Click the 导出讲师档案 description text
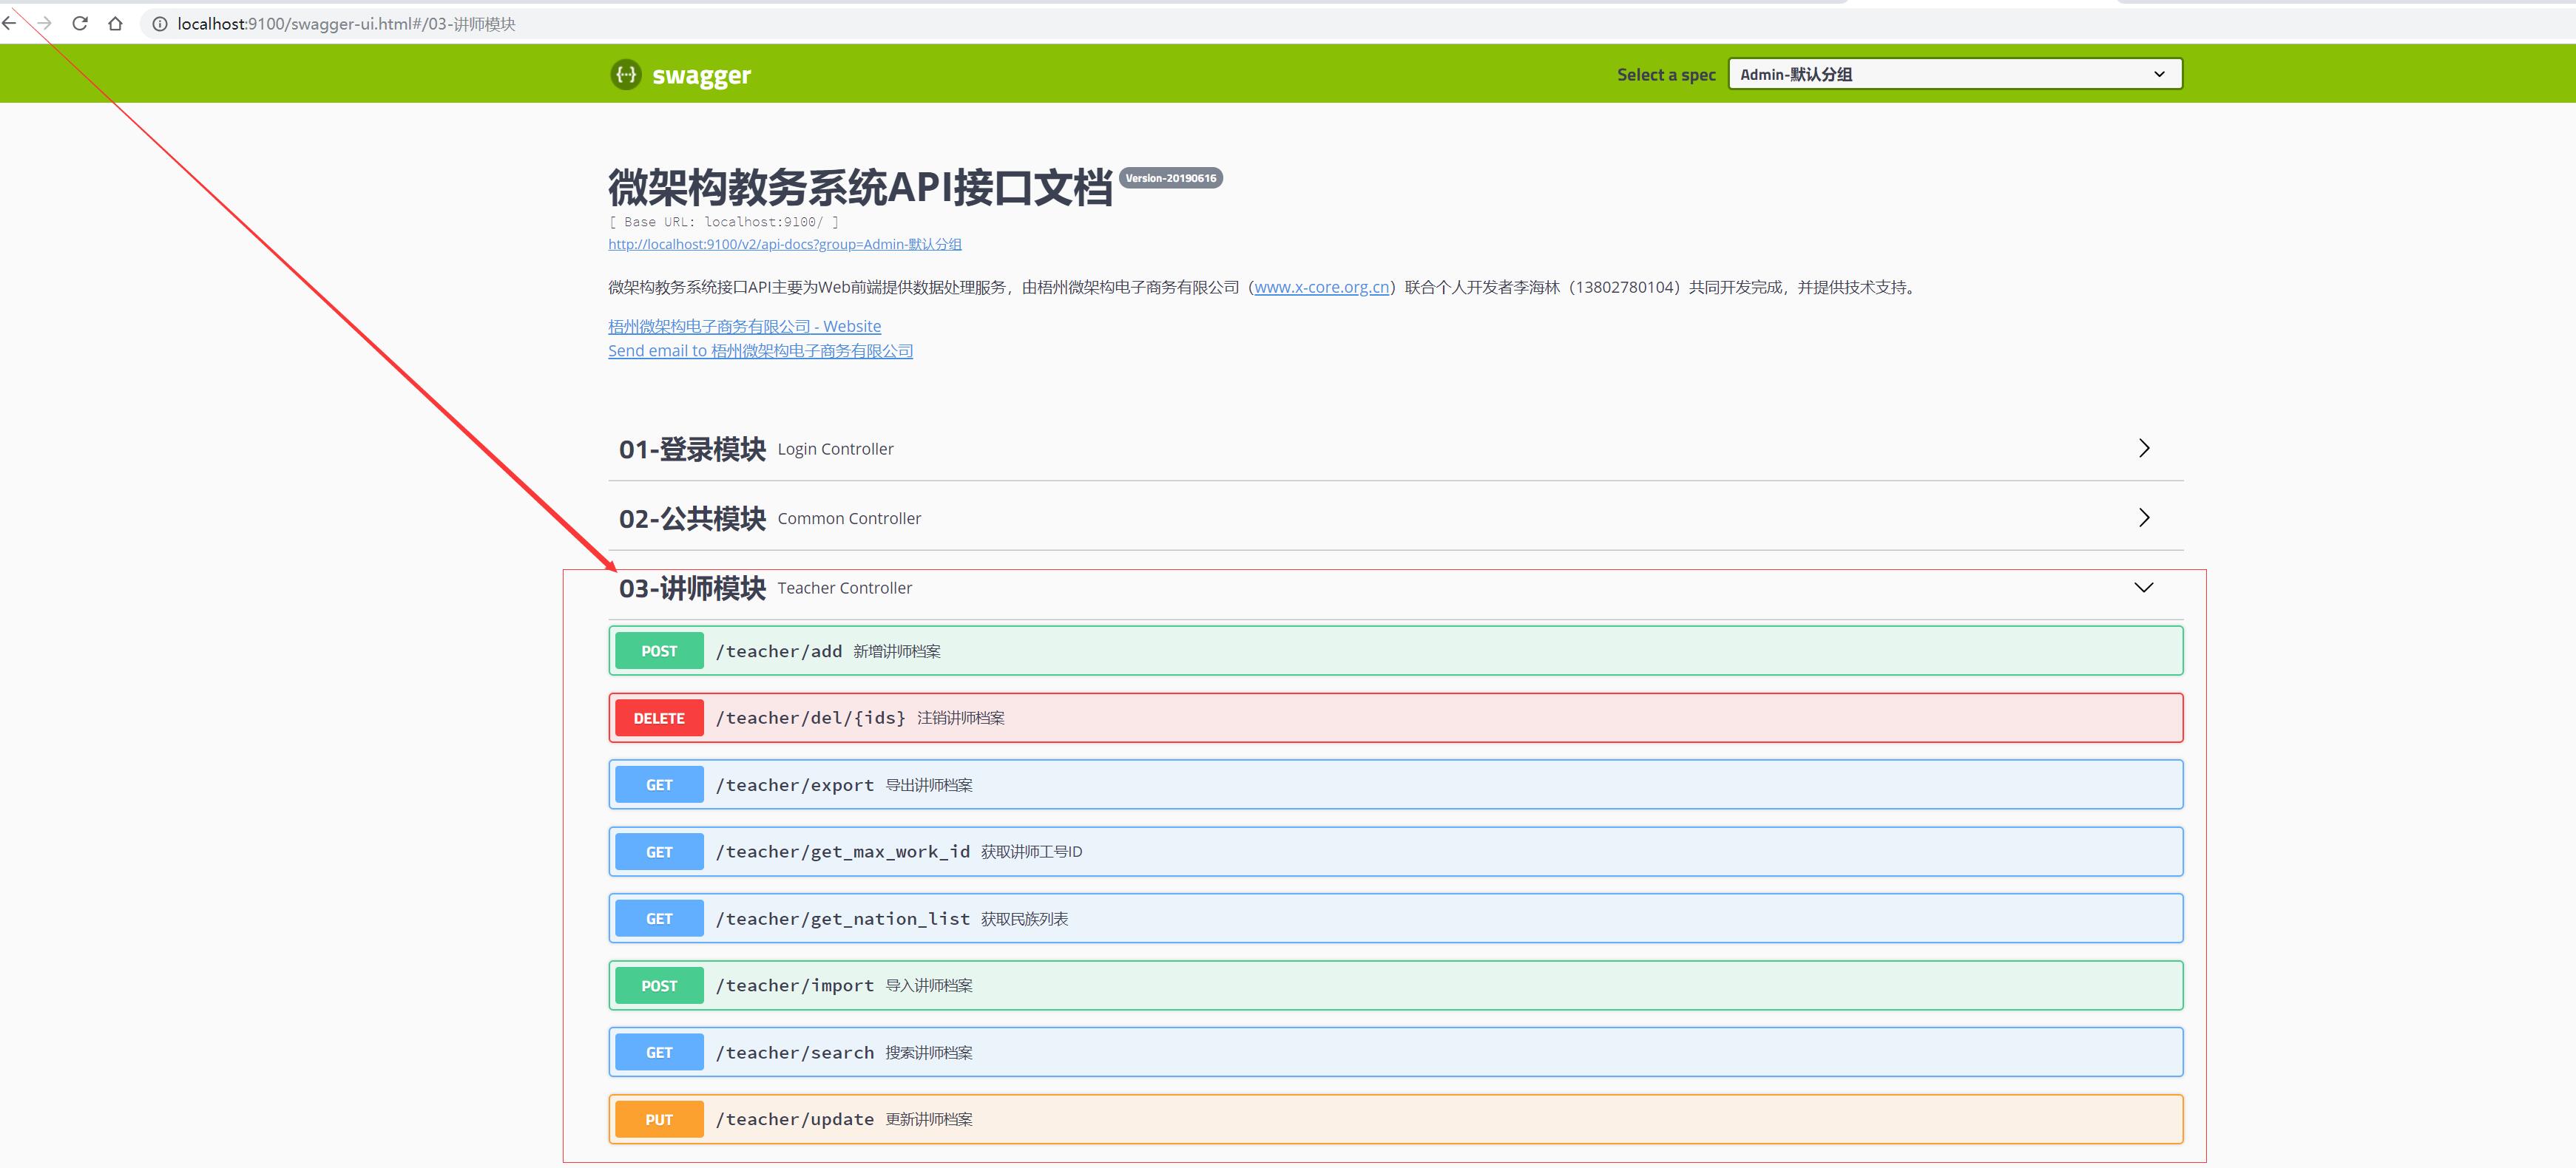This screenshot has height=1168, width=2576. [929, 784]
